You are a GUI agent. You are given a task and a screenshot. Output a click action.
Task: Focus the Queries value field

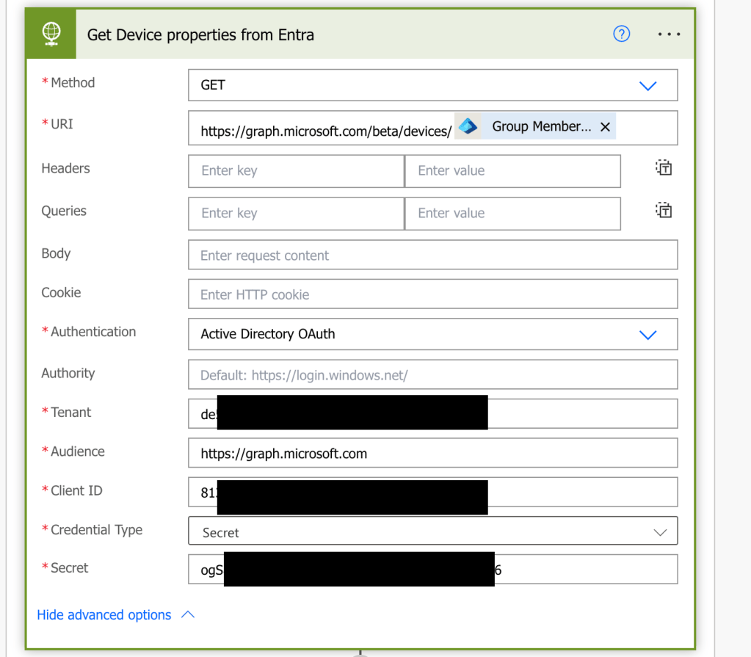click(x=512, y=214)
